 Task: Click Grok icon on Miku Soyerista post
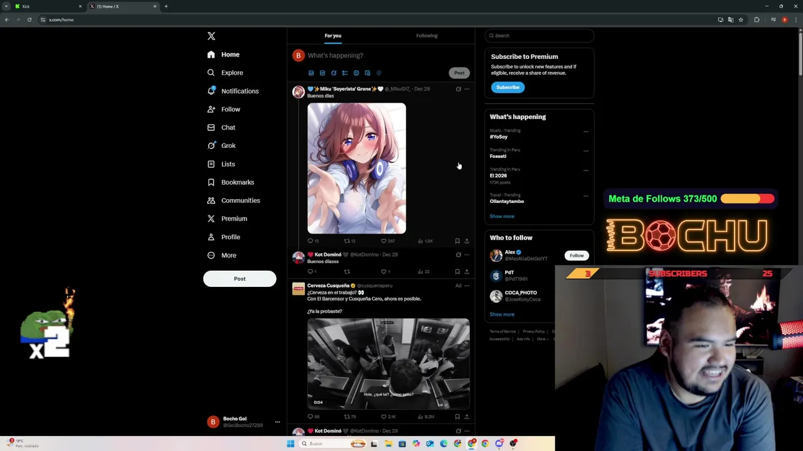458,89
